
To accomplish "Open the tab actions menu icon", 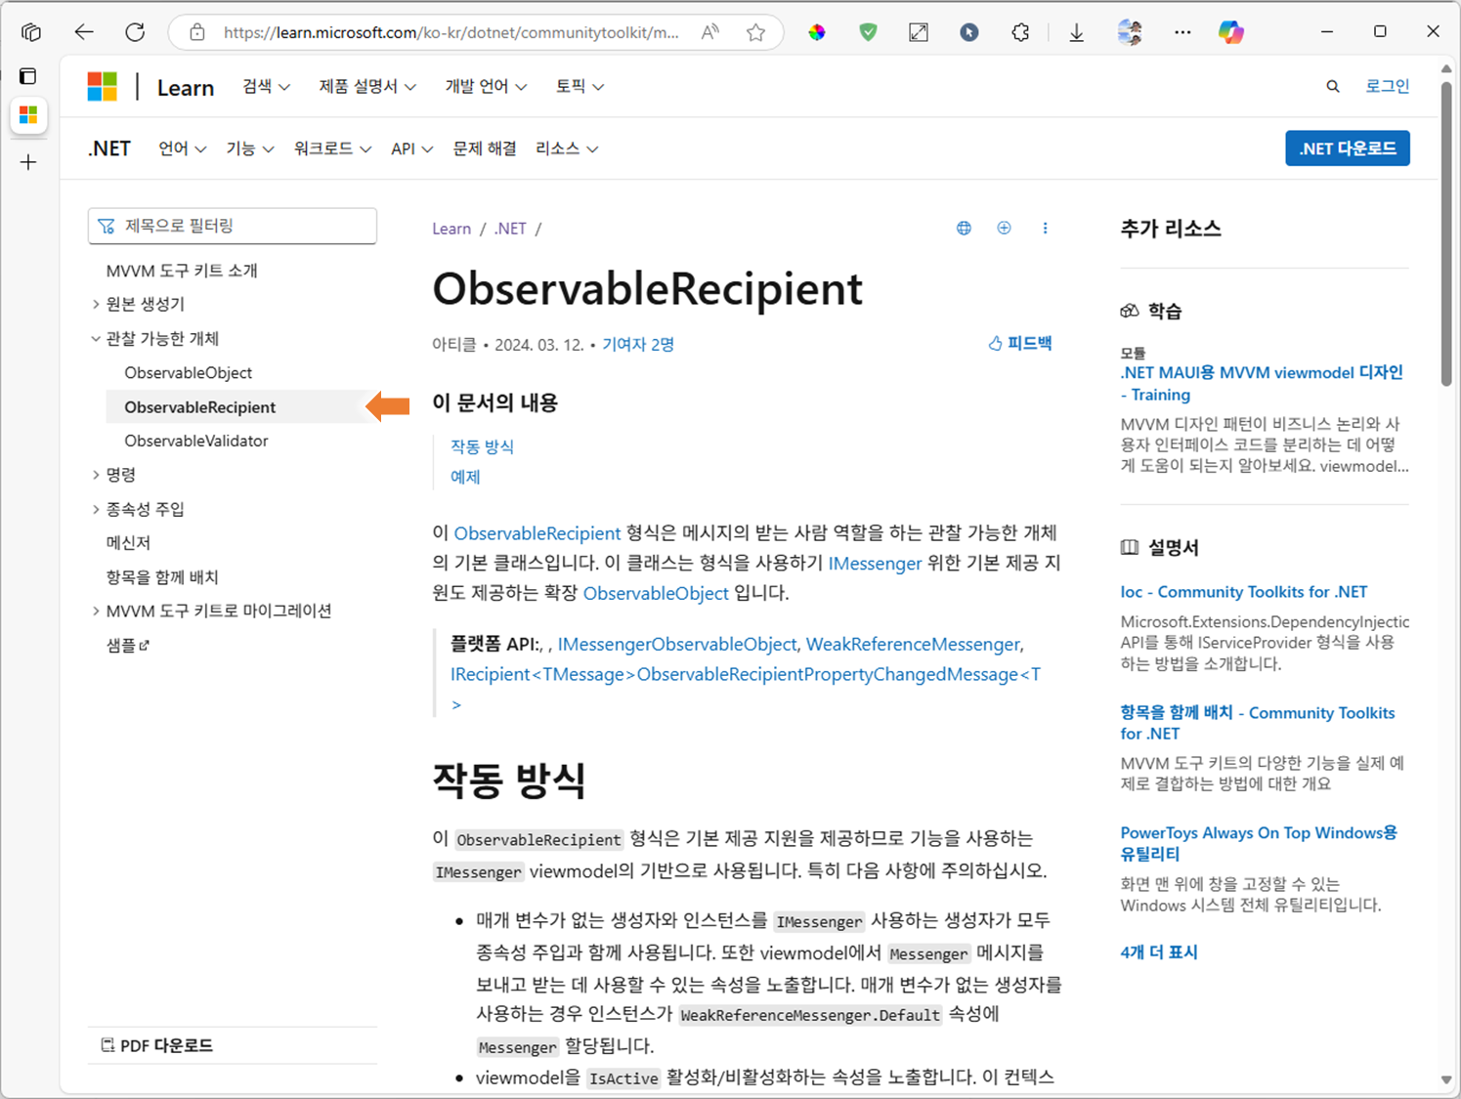I will click(x=28, y=76).
